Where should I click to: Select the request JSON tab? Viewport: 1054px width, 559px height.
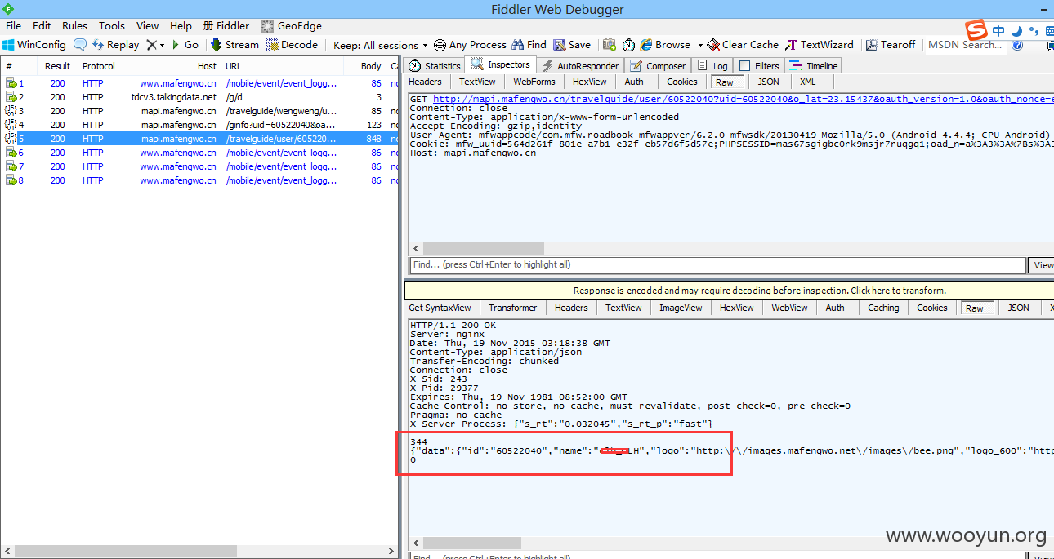coord(768,82)
